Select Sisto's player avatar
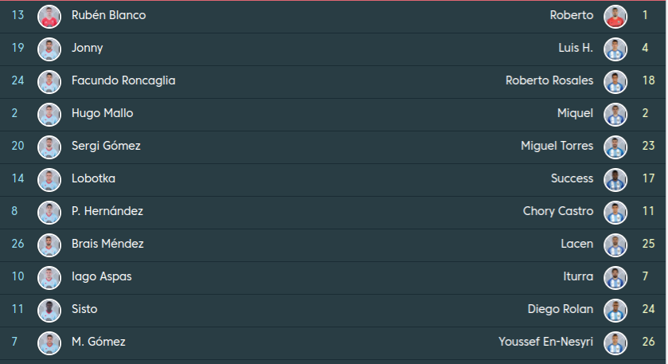The image size is (668, 364). [x=49, y=310]
